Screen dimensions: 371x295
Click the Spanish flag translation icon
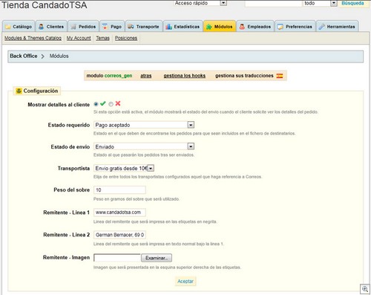tap(280, 76)
